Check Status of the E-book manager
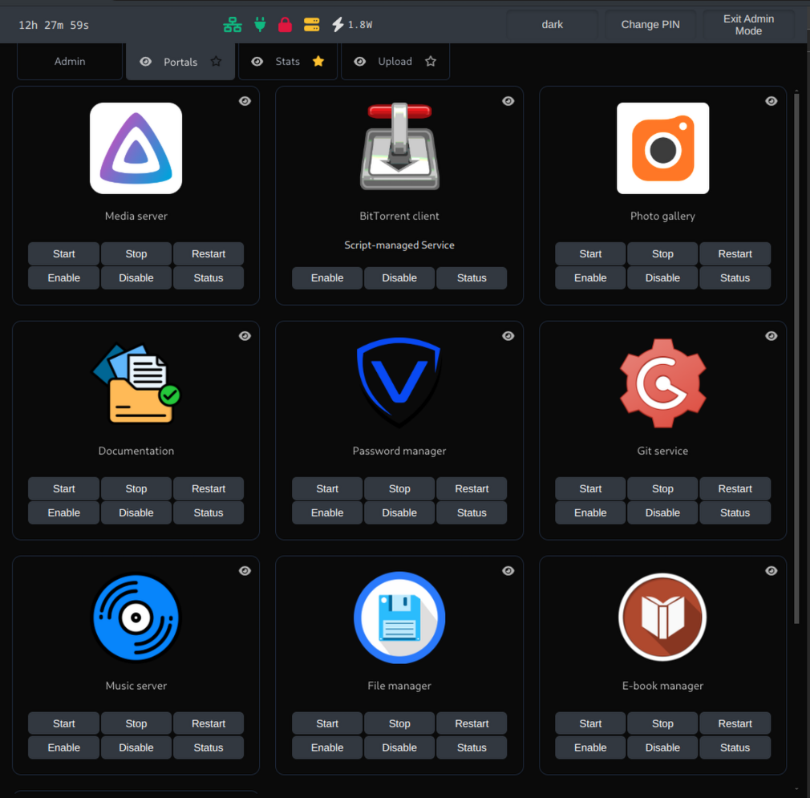Viewport: 810px width, 798px height. pyautogui.click(x=735, y=747)
